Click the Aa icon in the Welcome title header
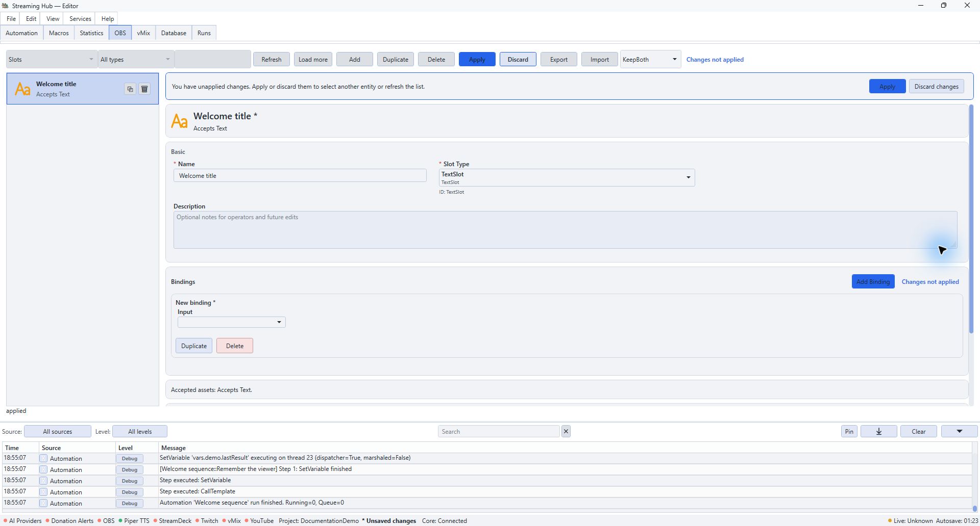 [x=179, y=121]
